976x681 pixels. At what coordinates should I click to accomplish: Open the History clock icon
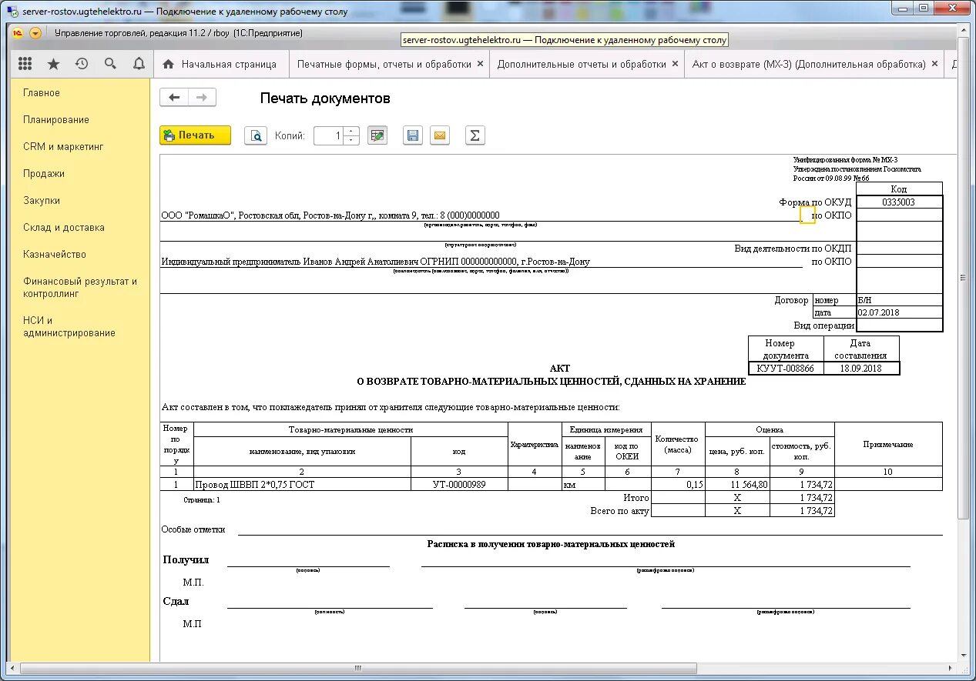(x=82, y=64)
